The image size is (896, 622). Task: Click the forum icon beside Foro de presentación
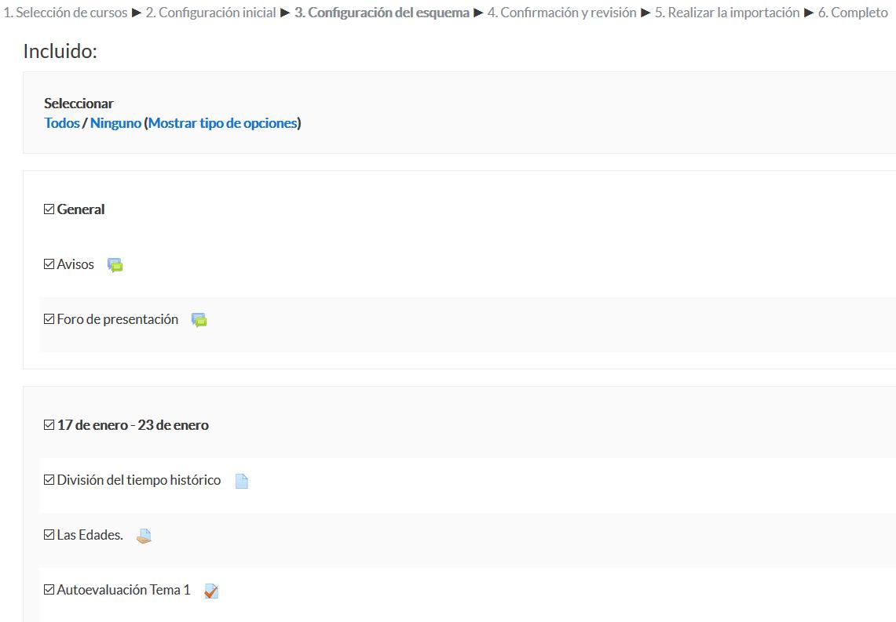pyautogui.click(x=199, y=319)
